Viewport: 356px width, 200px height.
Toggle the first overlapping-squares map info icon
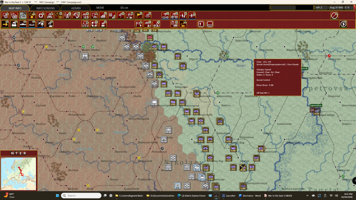click(5, 16)
